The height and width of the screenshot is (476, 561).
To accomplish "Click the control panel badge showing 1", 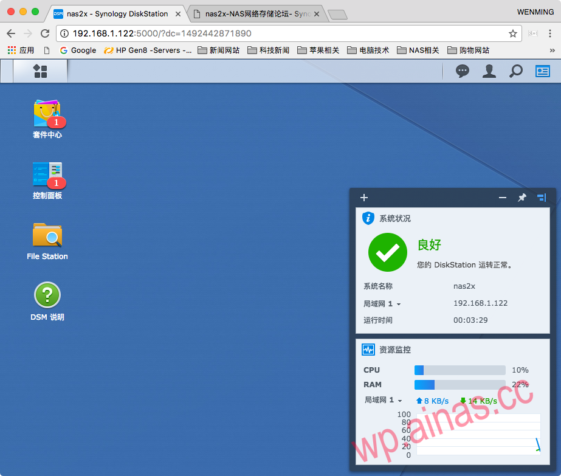I will pyautogui.click(x=56, y=183).
